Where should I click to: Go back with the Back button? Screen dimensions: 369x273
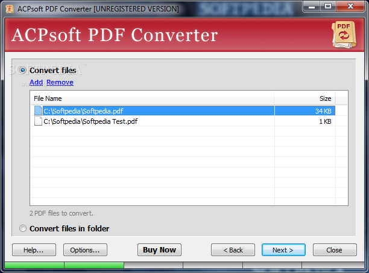click(233, 250)
